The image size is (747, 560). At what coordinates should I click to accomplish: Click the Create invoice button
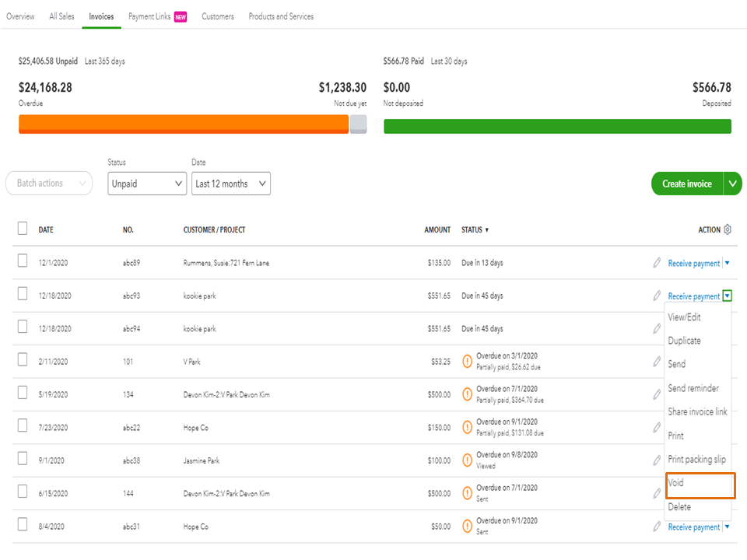click(x=686, y=184)
